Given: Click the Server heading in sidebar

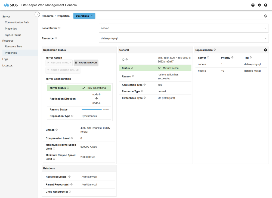Looking at the screenshot, I should pyautogui.click(x=6, y=17).
